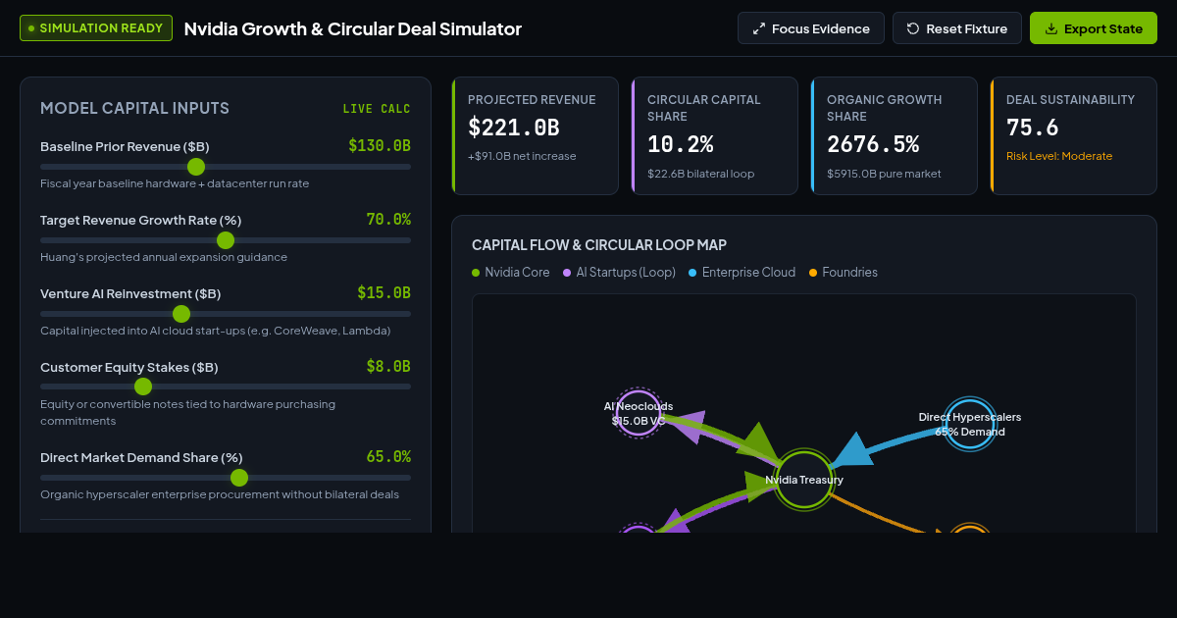Click the Foundries legend item
This screenshot has height=618, width=1177.
[x=843, y=272]
